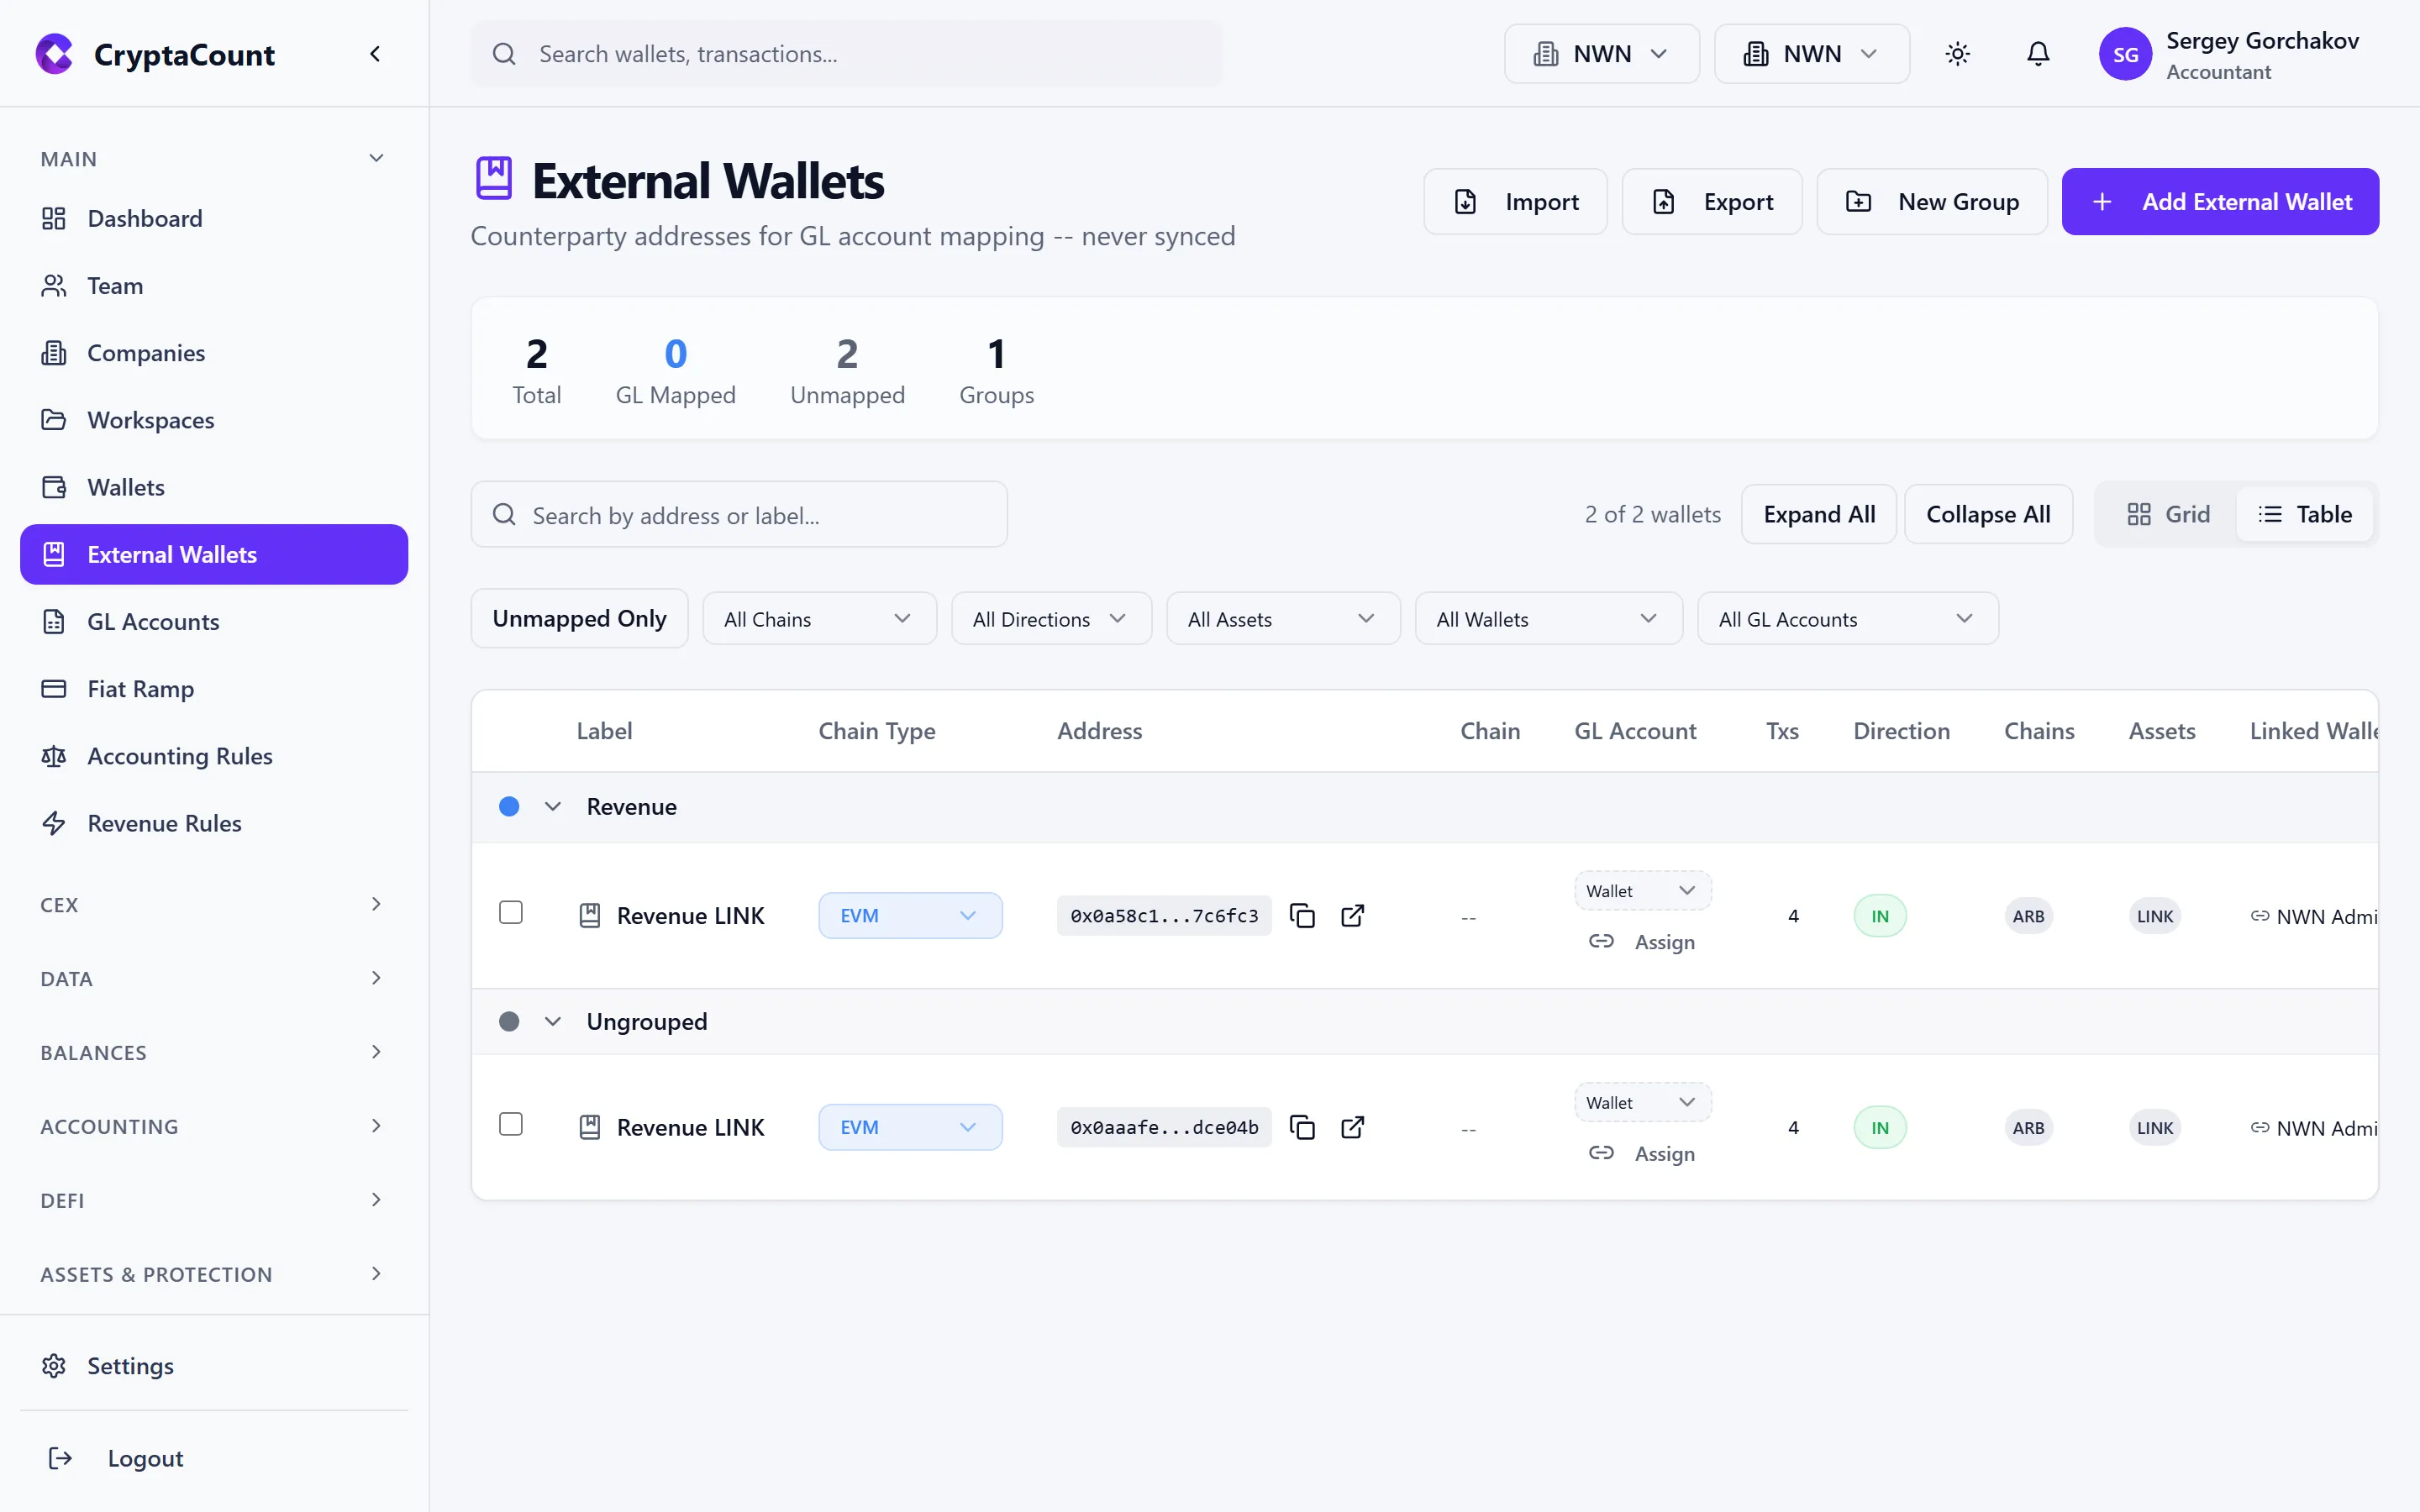Screen dimensions: 2420x1512
Task: Open notifications via the bell icon
Action: [2037, 53]
